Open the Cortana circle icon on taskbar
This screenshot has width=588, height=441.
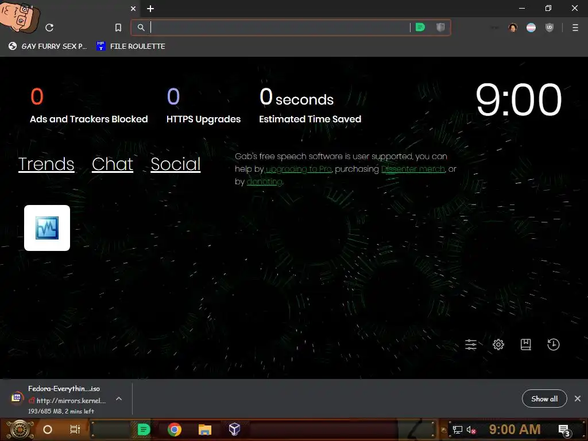pyautogui.click(x=47, y=430)
